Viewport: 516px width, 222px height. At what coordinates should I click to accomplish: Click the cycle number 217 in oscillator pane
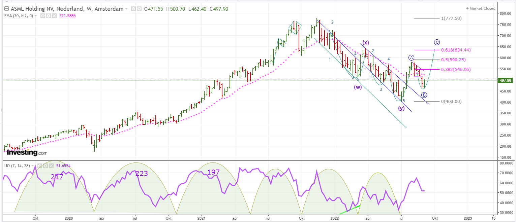tap(57, 176)
